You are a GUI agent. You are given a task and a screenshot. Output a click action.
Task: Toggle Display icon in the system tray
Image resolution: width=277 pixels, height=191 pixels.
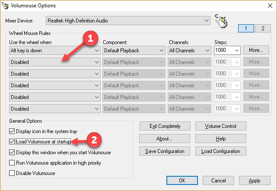coord(12,131)
